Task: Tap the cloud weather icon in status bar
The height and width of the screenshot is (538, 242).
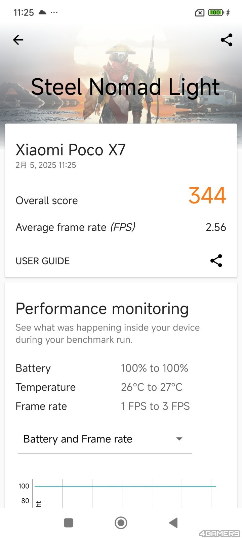Action: point(42,12)
